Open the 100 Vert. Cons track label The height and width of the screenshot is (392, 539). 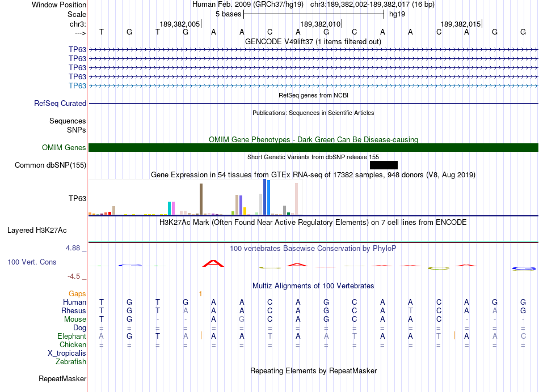[32, 262]
